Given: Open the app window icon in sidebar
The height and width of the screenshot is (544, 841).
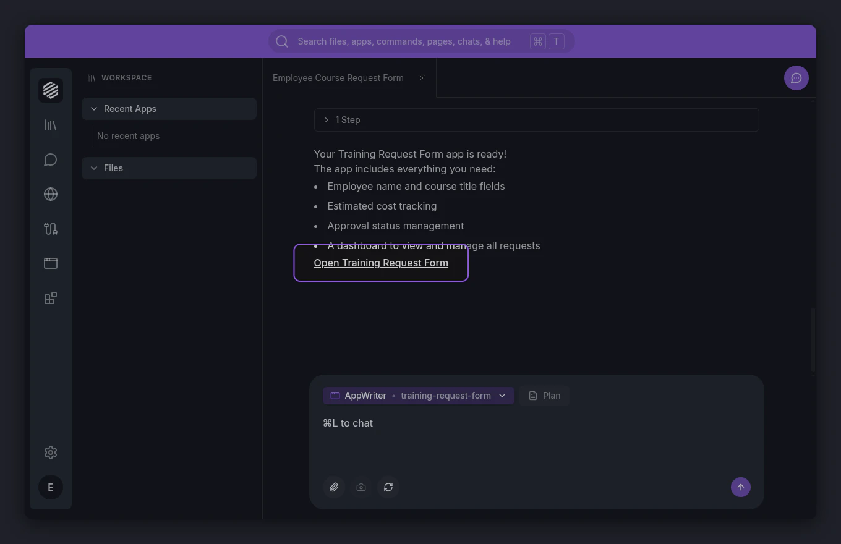Looking at the screenshot, I should point(51,263).
